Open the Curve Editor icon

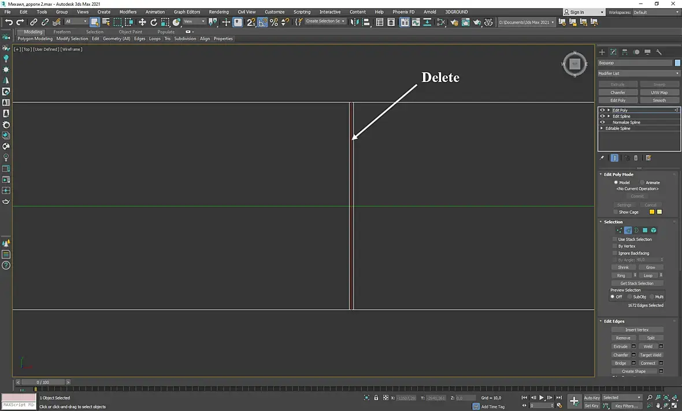coord(416,22)
